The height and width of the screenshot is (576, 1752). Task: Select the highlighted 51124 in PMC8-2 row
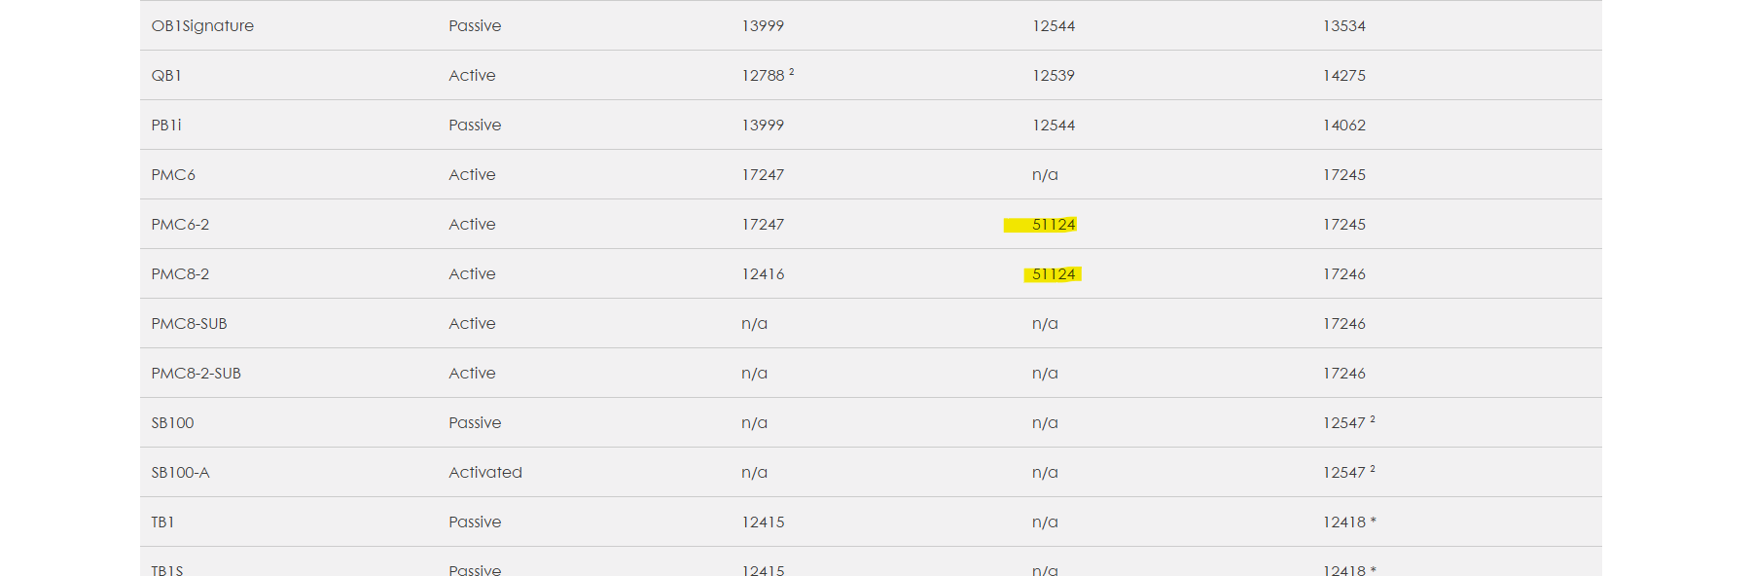tap(1054, 274)
